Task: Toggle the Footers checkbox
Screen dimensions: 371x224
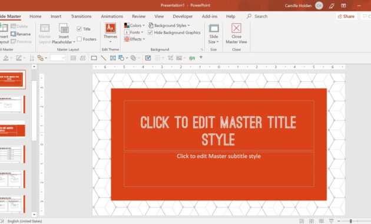Action: 79,39
